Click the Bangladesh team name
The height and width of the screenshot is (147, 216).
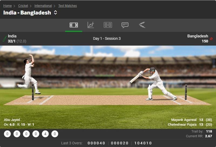tap(198, 36)
